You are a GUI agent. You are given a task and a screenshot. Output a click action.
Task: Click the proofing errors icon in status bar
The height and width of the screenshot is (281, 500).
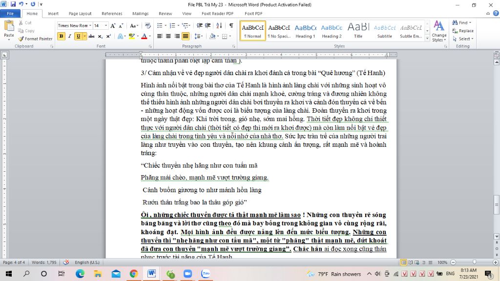[x=66, y=262]
